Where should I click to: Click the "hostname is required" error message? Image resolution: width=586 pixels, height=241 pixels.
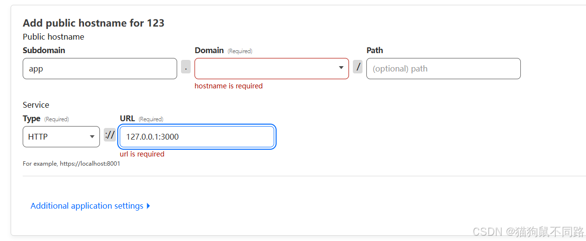pyautogui.click(x=228, y=86)
